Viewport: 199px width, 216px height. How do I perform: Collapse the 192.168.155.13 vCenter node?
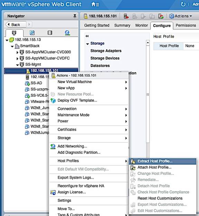pyautogui.click(x=7, y=40)
